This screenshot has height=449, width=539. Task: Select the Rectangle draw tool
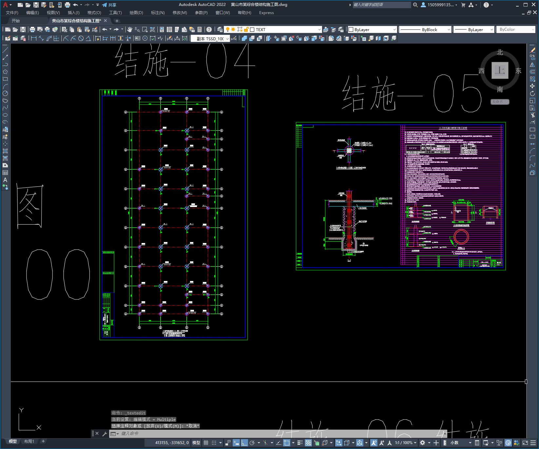pyautogui.click(x=5, y=79)
